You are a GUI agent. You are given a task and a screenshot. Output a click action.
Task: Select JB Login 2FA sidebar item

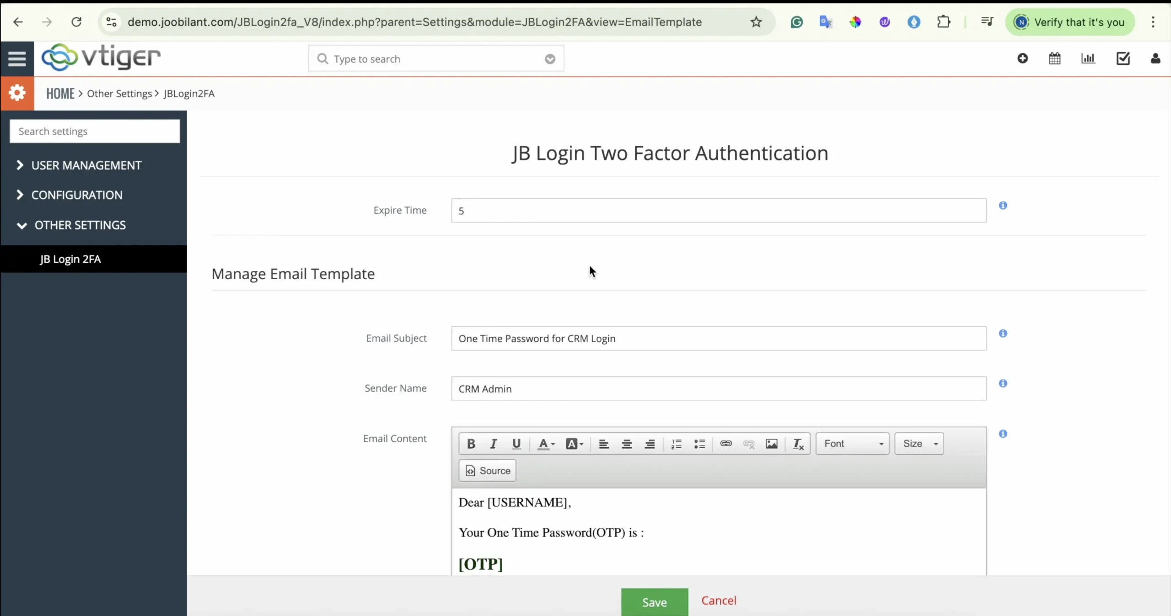click(x=70, y=259)
